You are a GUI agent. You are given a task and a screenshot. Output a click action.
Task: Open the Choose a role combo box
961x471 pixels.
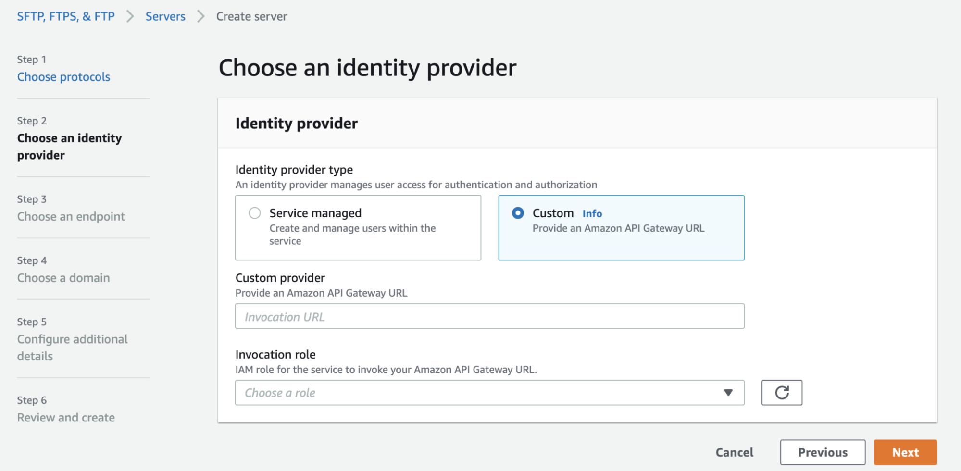[x=481, y=393]
